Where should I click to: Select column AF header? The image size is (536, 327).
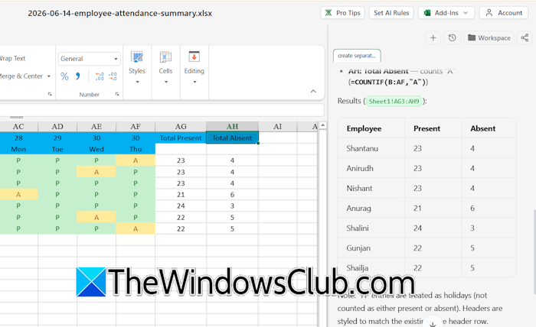(136, 127)
